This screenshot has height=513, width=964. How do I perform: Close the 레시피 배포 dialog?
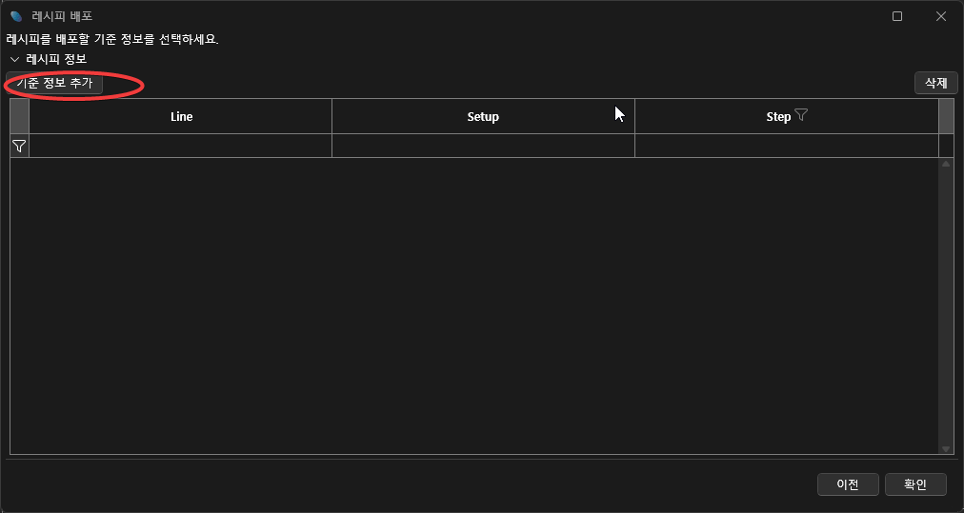click(x=941, y=16)
